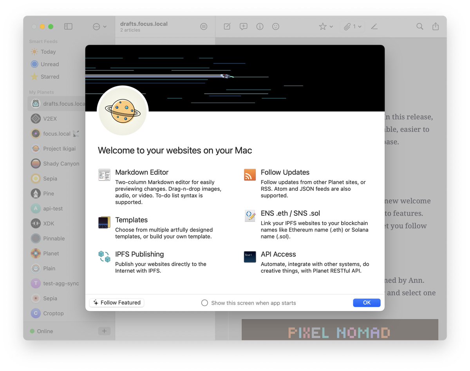Click the smiley face icon
Viewport: 470px width, 371px height.
(x=276, y=27)
